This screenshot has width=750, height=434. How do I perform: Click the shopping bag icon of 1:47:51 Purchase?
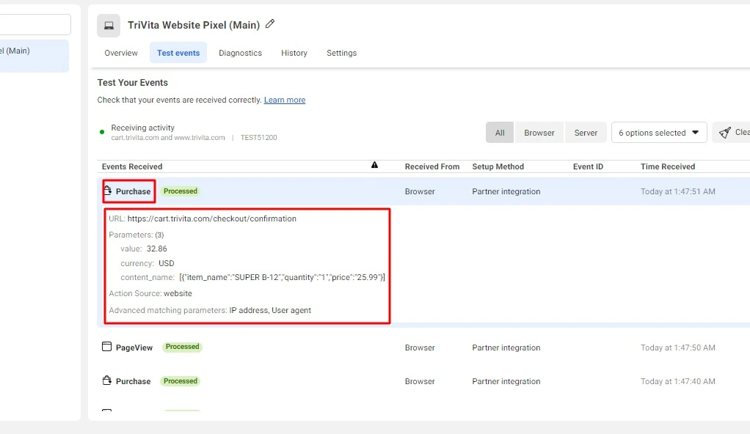(x=107, y=190)
